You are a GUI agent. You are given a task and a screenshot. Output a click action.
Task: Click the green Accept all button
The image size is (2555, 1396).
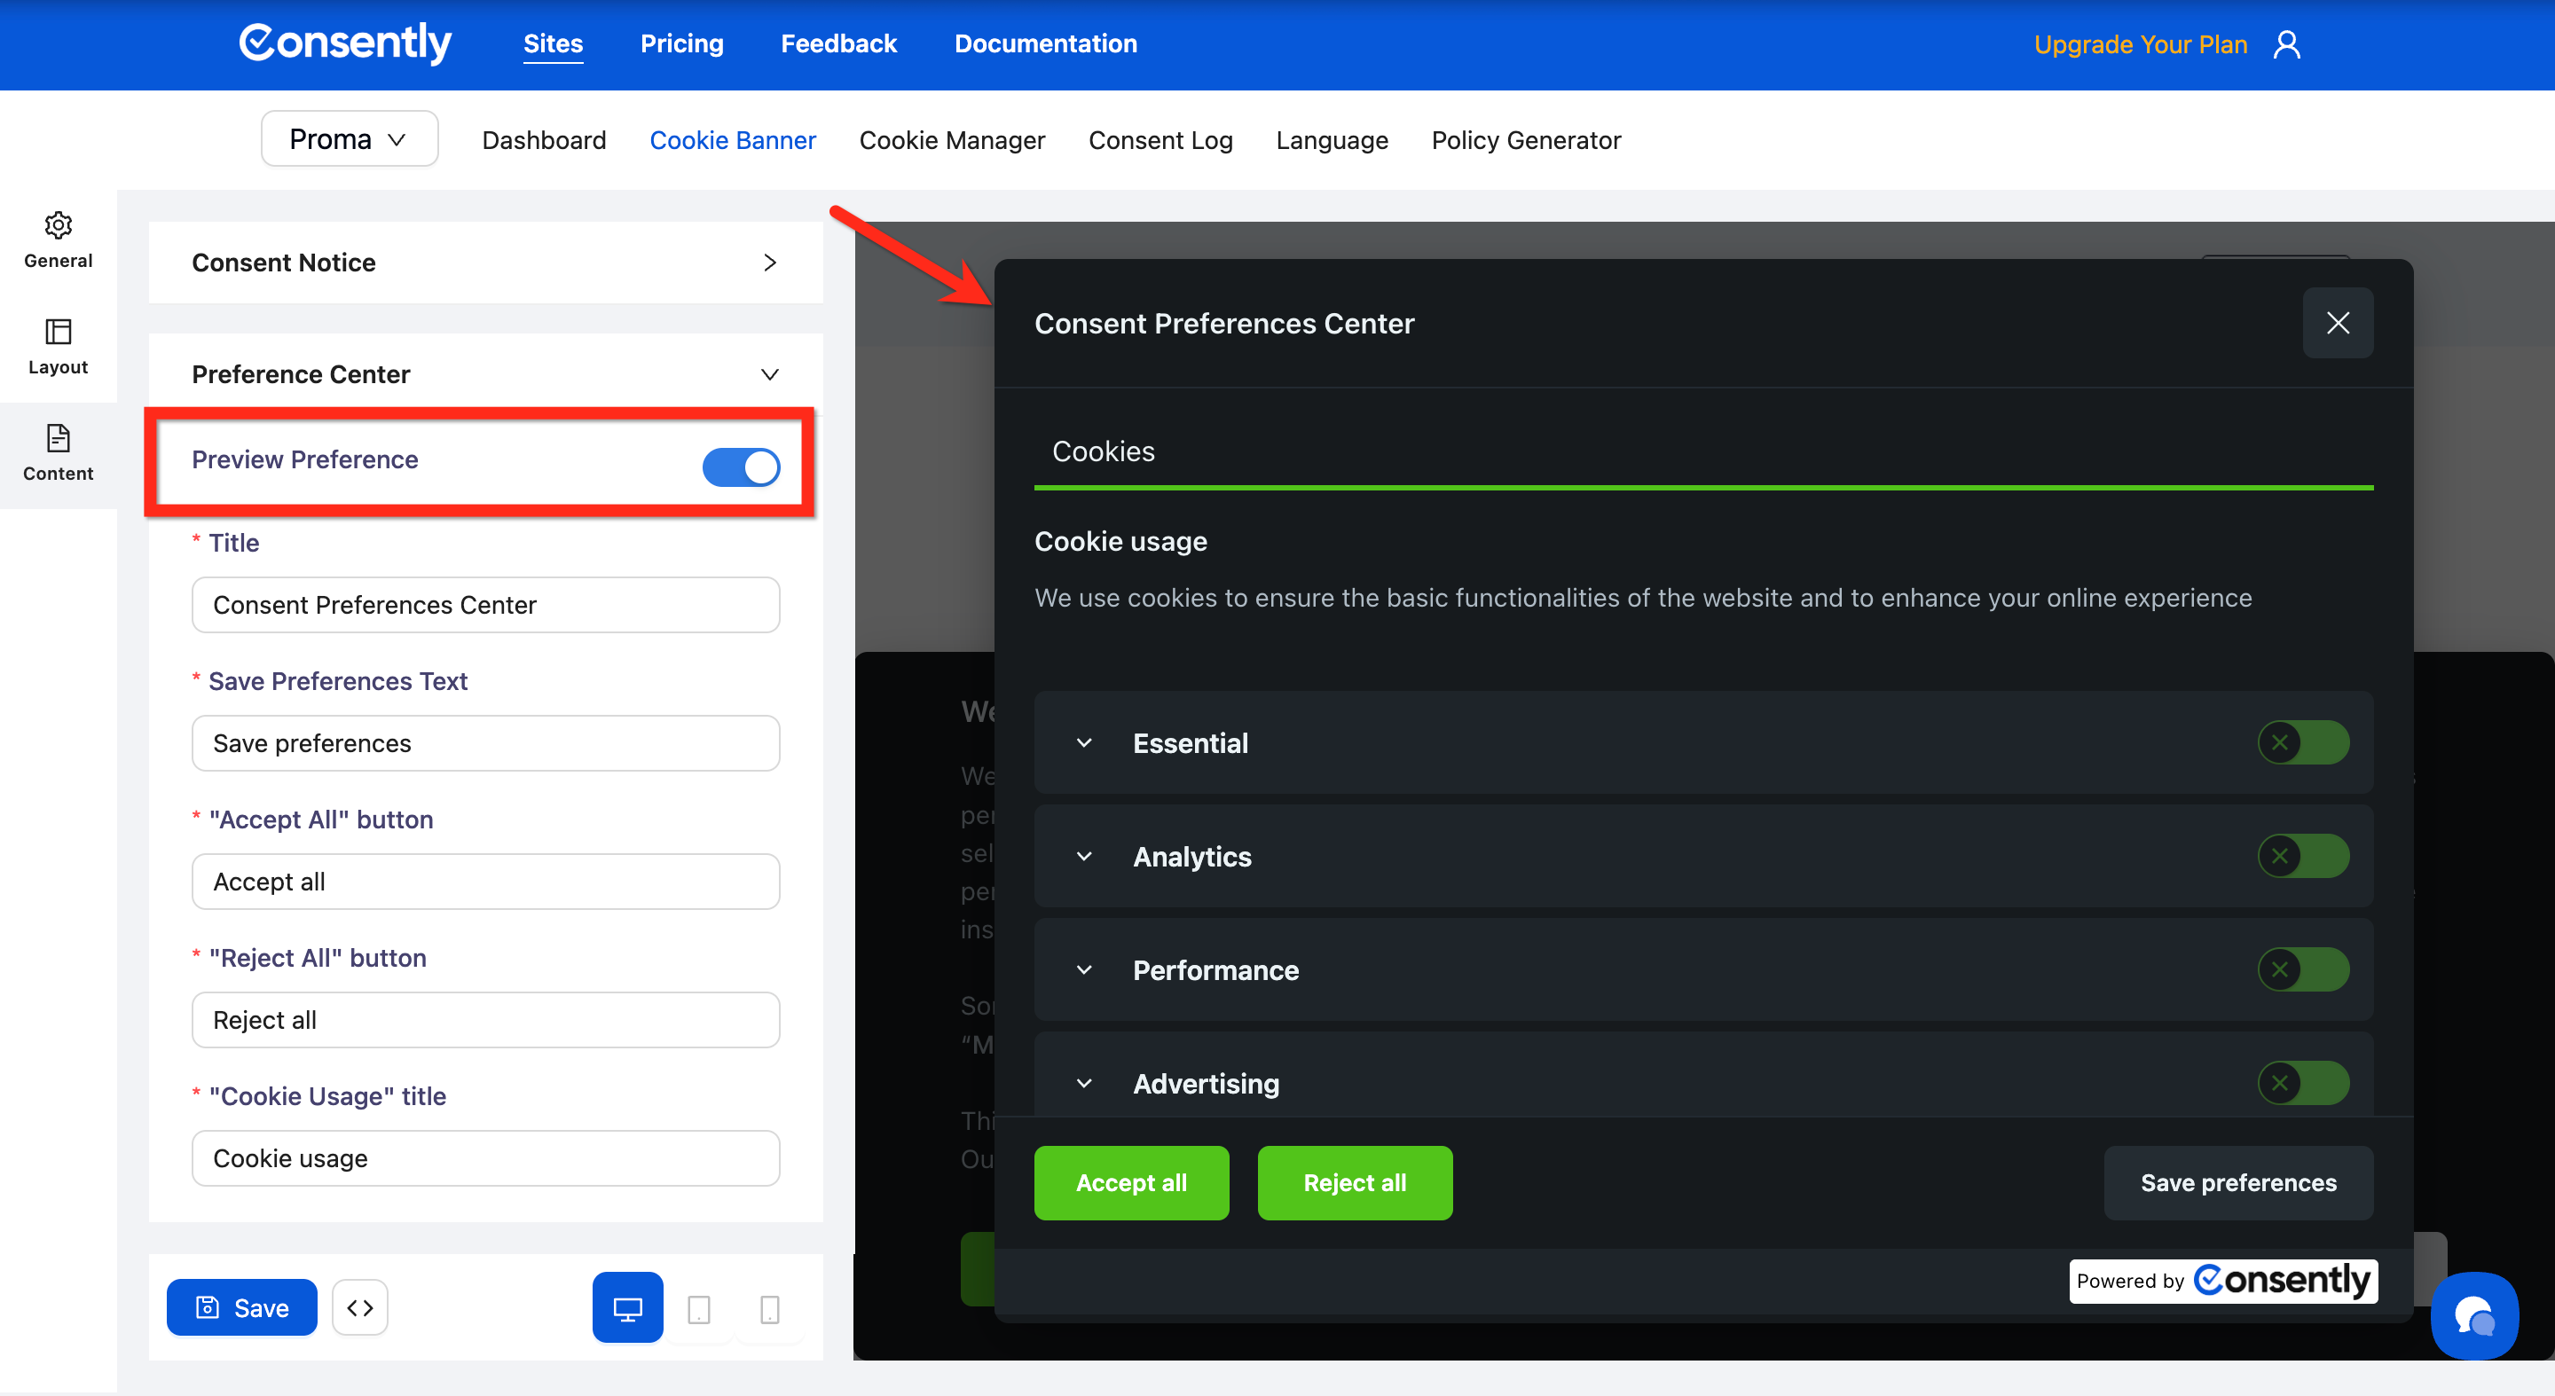1131,1182
